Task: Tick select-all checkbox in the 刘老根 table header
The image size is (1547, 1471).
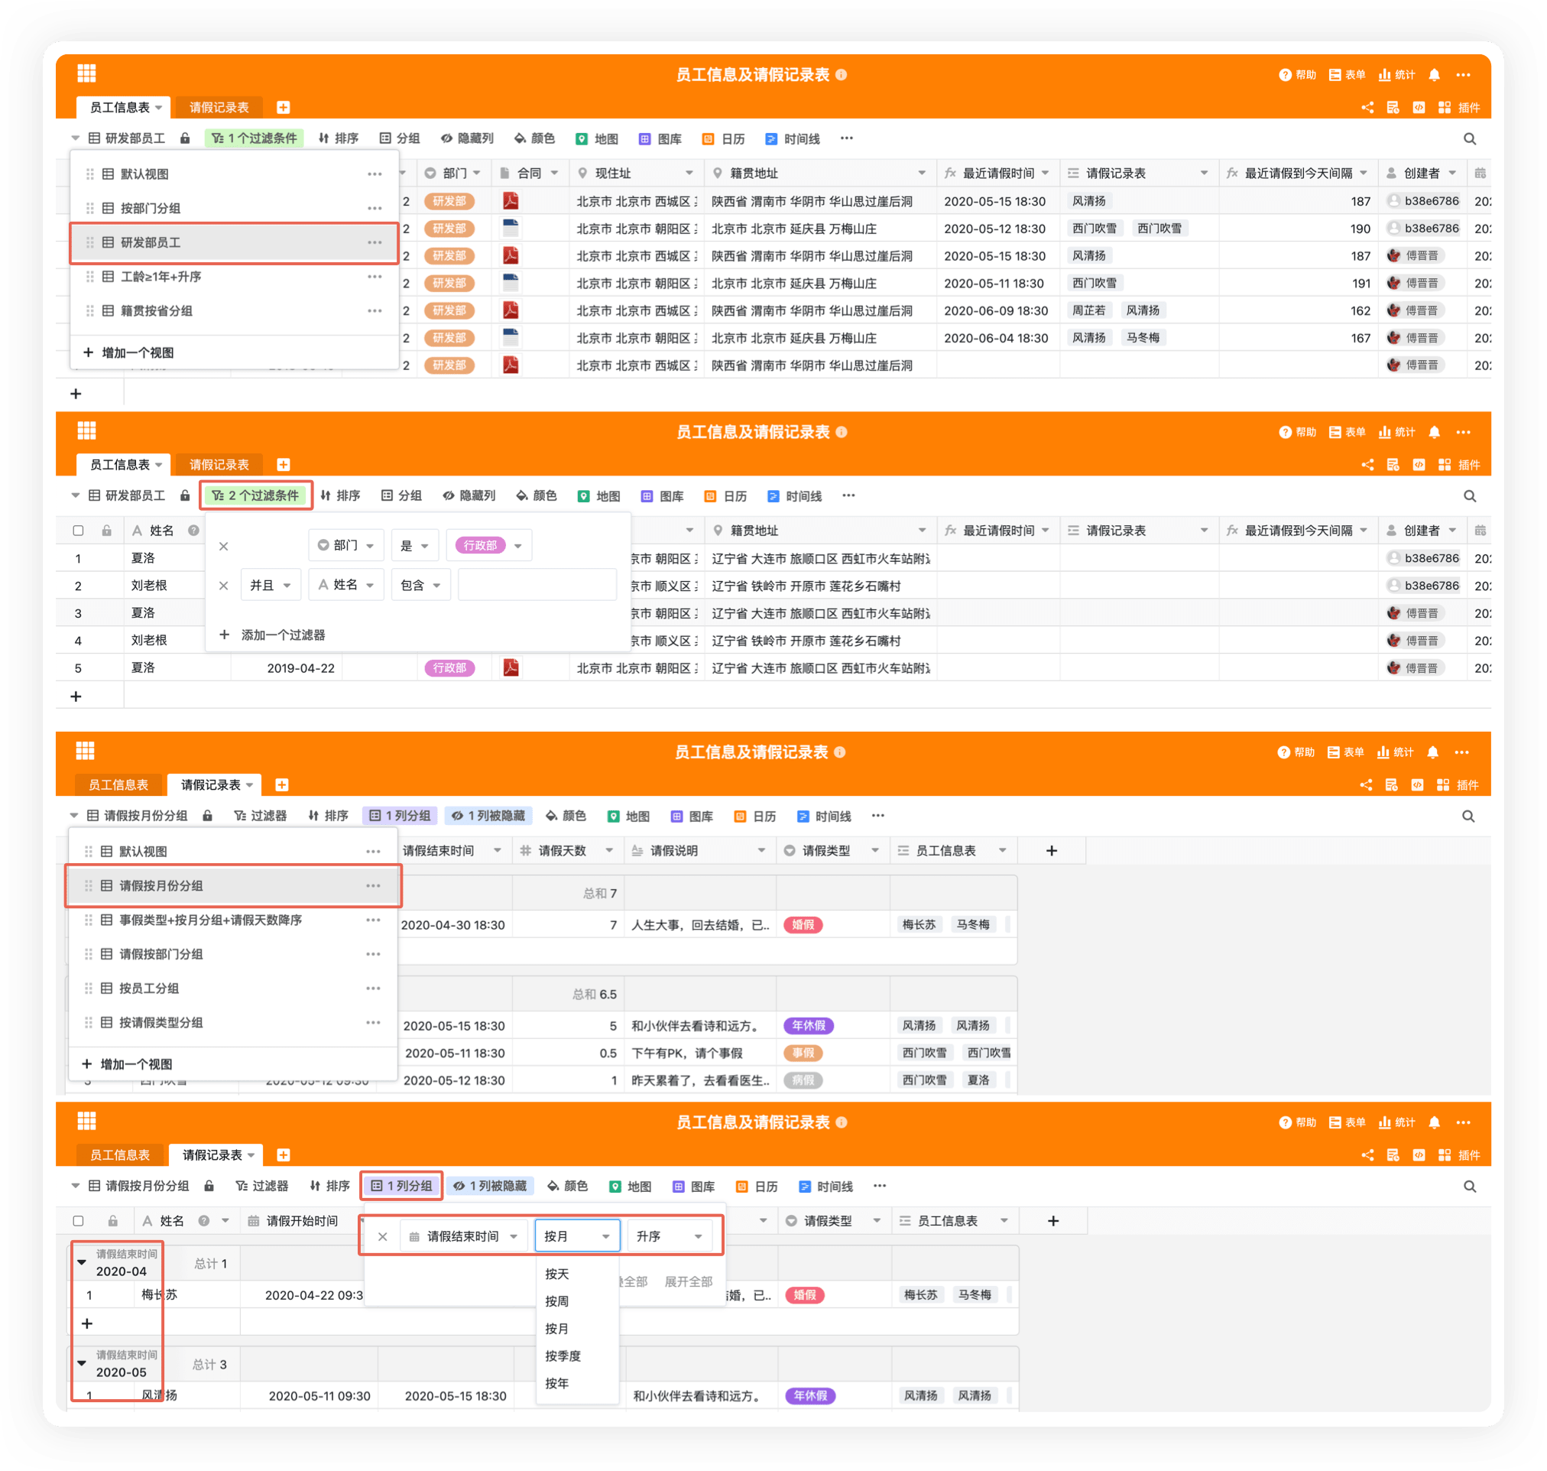Action: (x=79, y=531)
